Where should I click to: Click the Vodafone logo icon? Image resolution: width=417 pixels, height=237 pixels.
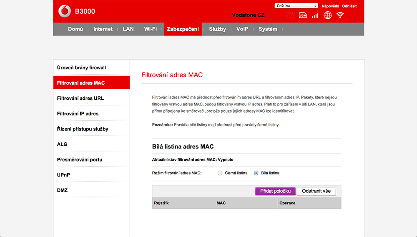(x=65, y=11)
